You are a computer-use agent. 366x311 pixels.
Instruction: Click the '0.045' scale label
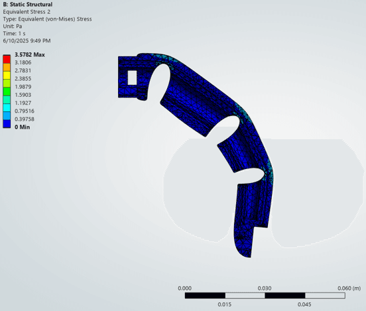pos(304,304)
